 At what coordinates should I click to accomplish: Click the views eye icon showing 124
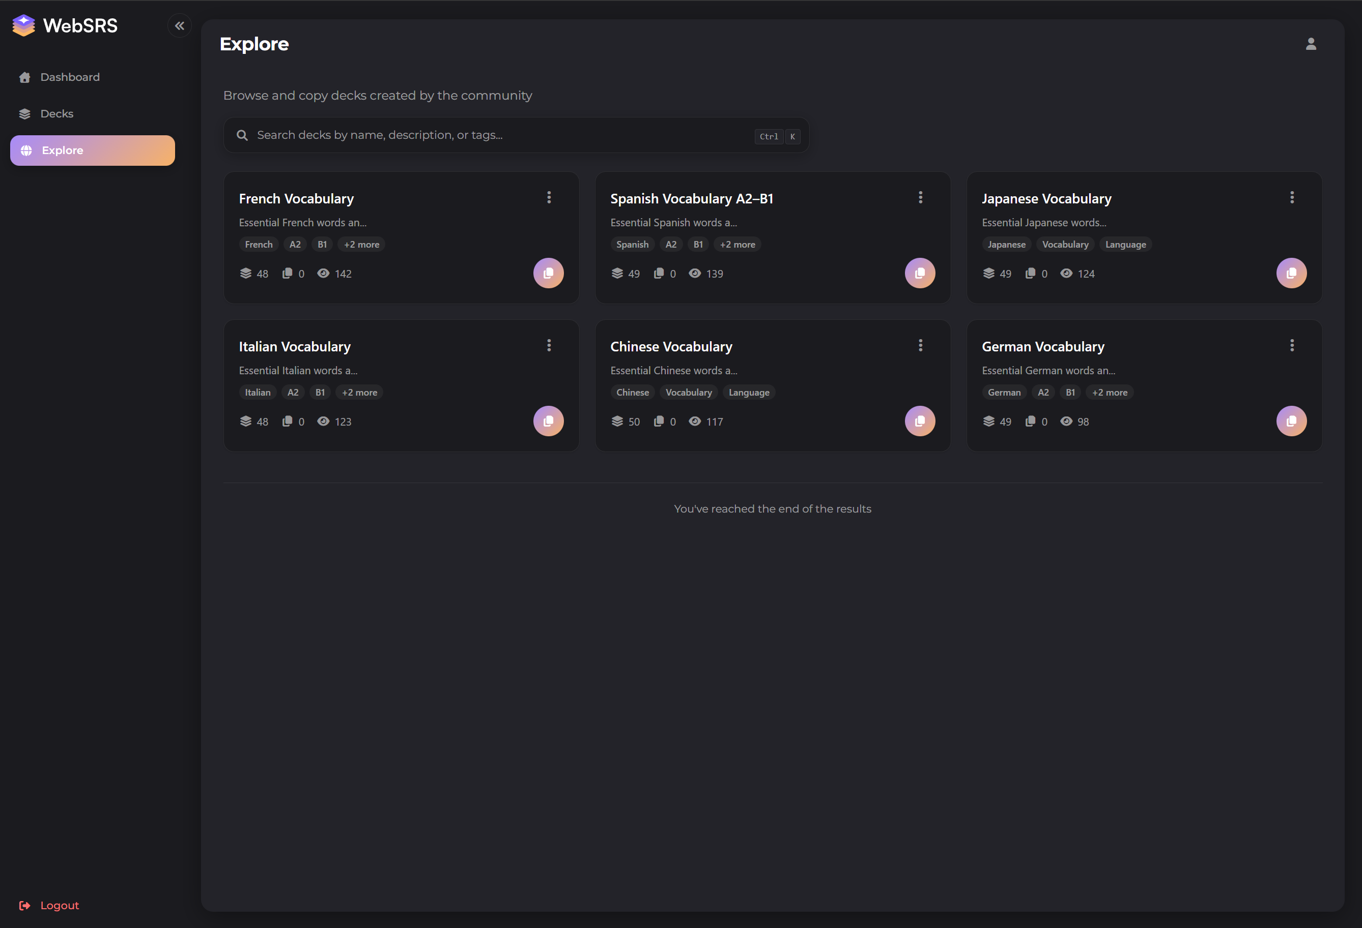pos(1066,274)
